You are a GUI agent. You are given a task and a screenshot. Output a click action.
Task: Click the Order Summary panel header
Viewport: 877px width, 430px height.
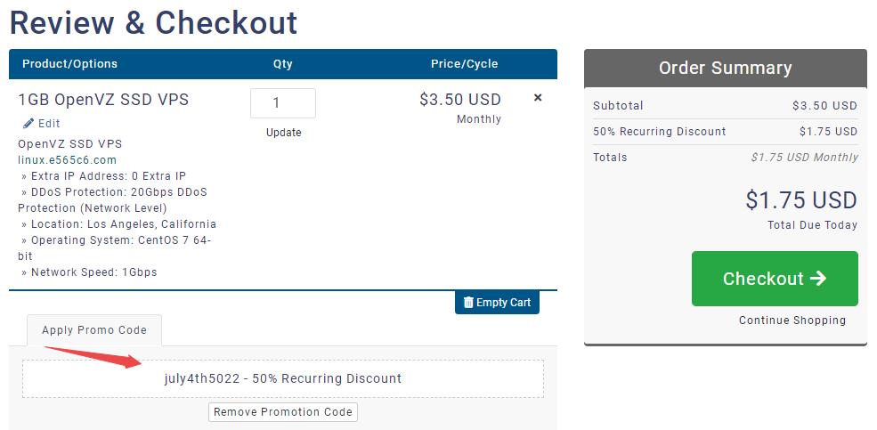(x=725, y=69)
